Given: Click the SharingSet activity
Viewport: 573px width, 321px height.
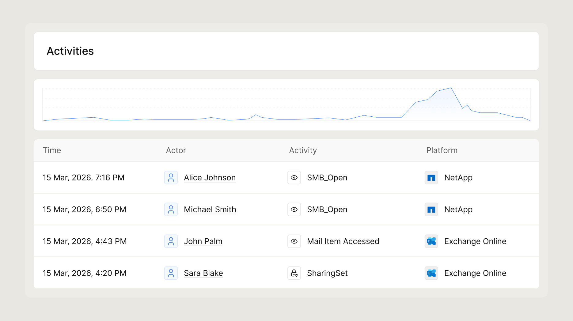Looking at the screenshot, I should click(x=328, y=273).
